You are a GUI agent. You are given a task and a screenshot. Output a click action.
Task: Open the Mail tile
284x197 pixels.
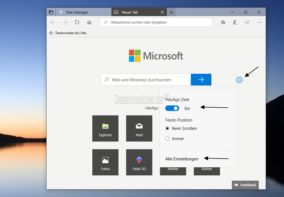point(139,128)
